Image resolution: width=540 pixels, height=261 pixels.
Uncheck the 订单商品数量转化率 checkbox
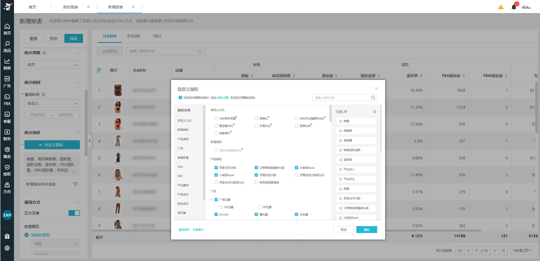coord(256,168)
